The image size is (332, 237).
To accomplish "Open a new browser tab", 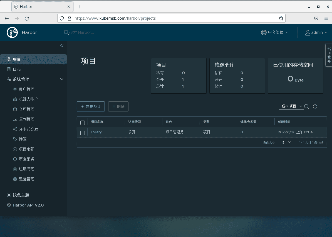I will coord(79,7).
